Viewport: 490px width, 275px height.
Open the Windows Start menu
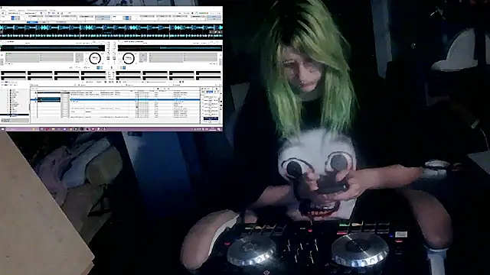[x=3, y=129]
